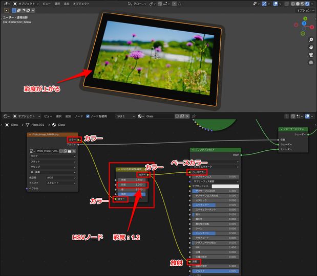Open the 3D viewport editor type menu

7,4
